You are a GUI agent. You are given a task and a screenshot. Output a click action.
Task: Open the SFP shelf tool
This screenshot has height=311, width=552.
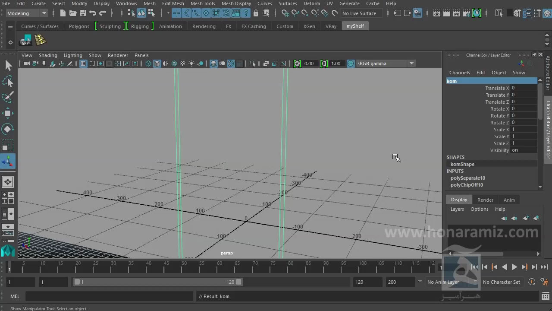(x=25, y=40)
